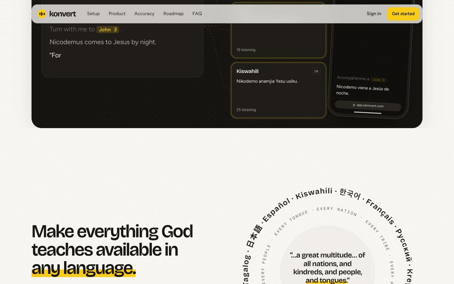Screen dimensions: 454x284
Task: Open the Roadmap nav link
Action: click(173, 14)
